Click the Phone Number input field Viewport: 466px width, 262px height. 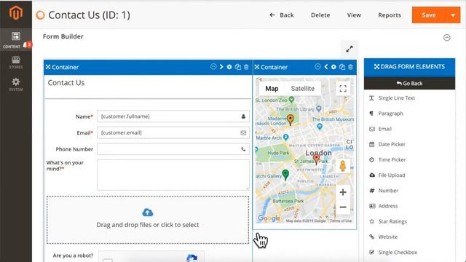[173, 149]
